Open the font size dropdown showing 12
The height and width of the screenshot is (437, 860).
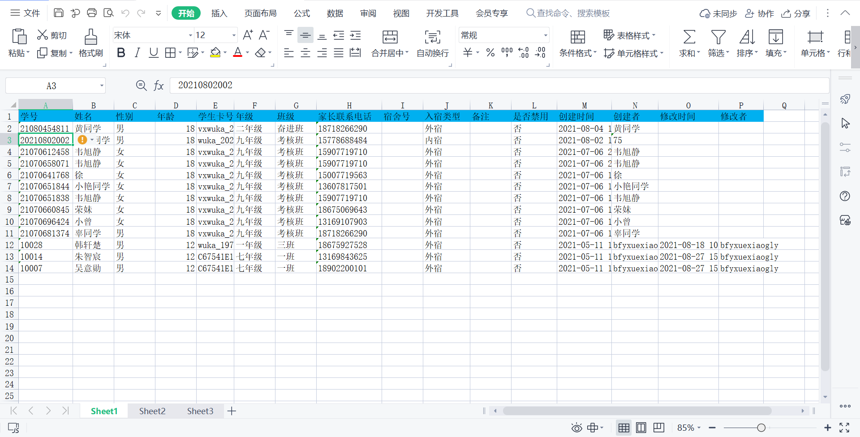[234, 35]
